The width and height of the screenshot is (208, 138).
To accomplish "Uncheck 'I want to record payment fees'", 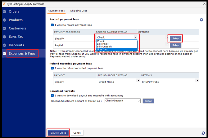I will [x=52, y=25].
